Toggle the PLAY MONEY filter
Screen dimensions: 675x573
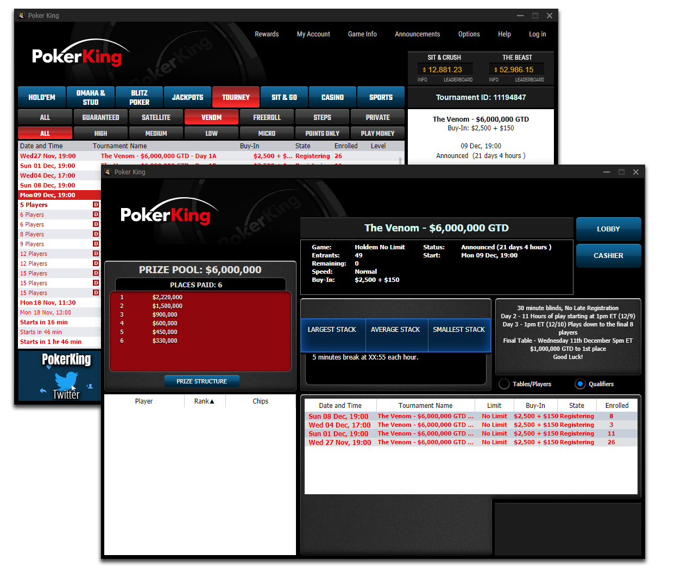(377, 133)
